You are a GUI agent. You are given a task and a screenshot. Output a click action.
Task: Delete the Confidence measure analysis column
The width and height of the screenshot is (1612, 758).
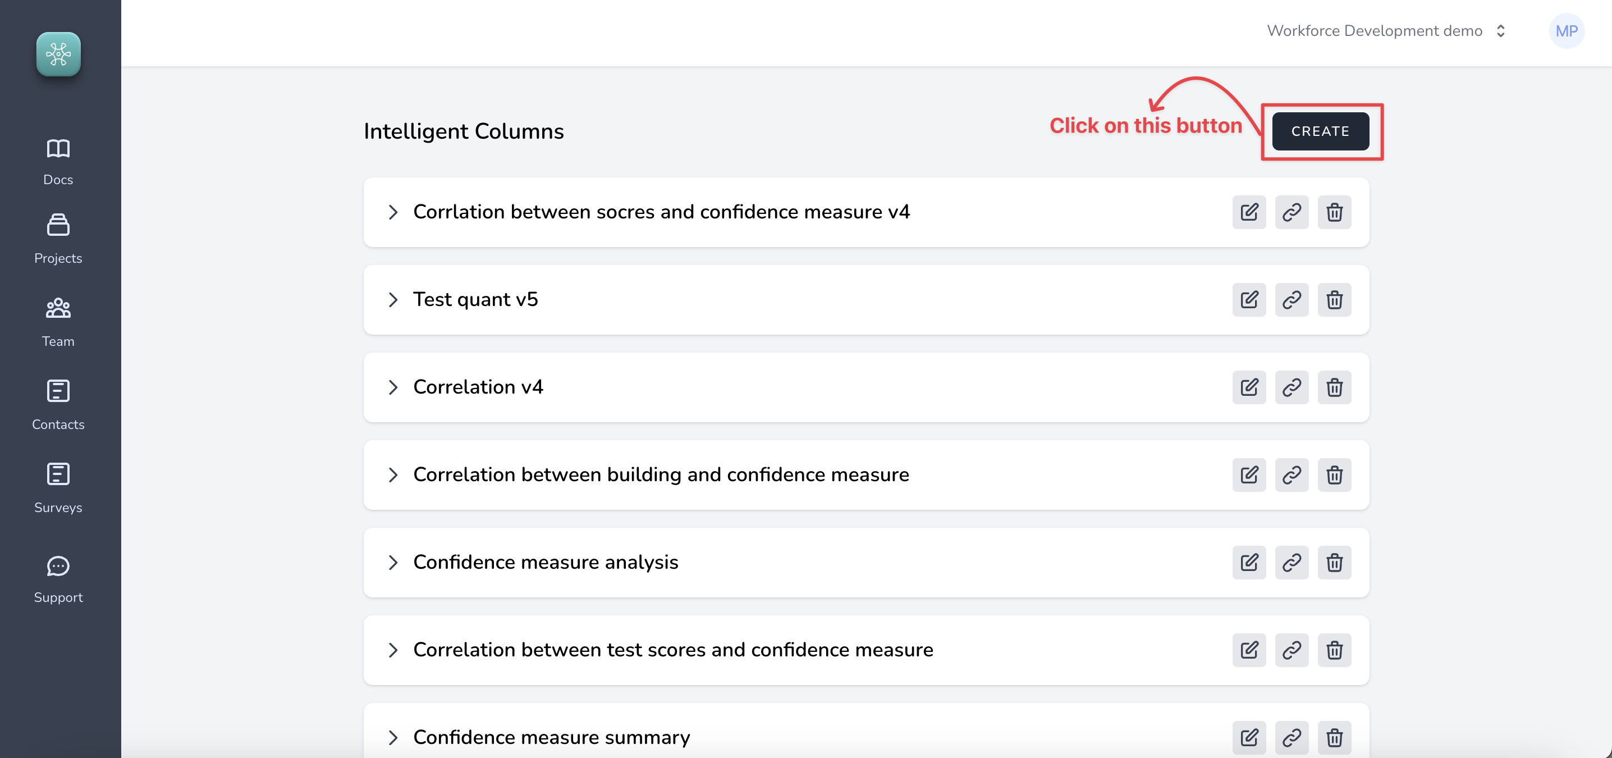(1334, 563)
